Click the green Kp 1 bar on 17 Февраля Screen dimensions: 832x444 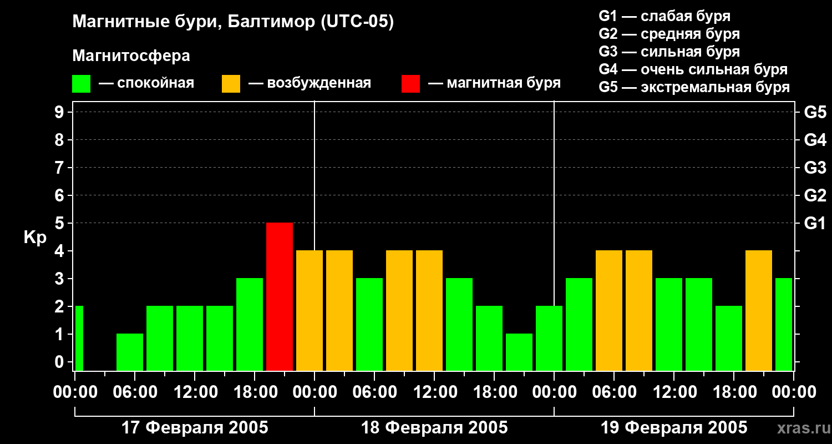pyautogui.click(x=130, y=352)
